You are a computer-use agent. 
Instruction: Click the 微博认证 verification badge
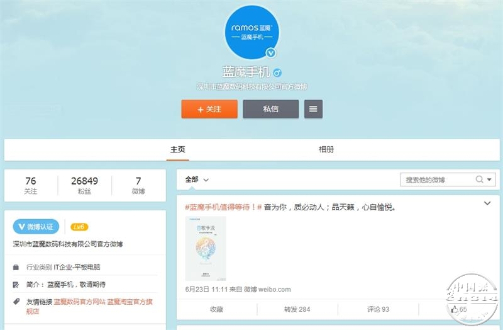point(36,227)
